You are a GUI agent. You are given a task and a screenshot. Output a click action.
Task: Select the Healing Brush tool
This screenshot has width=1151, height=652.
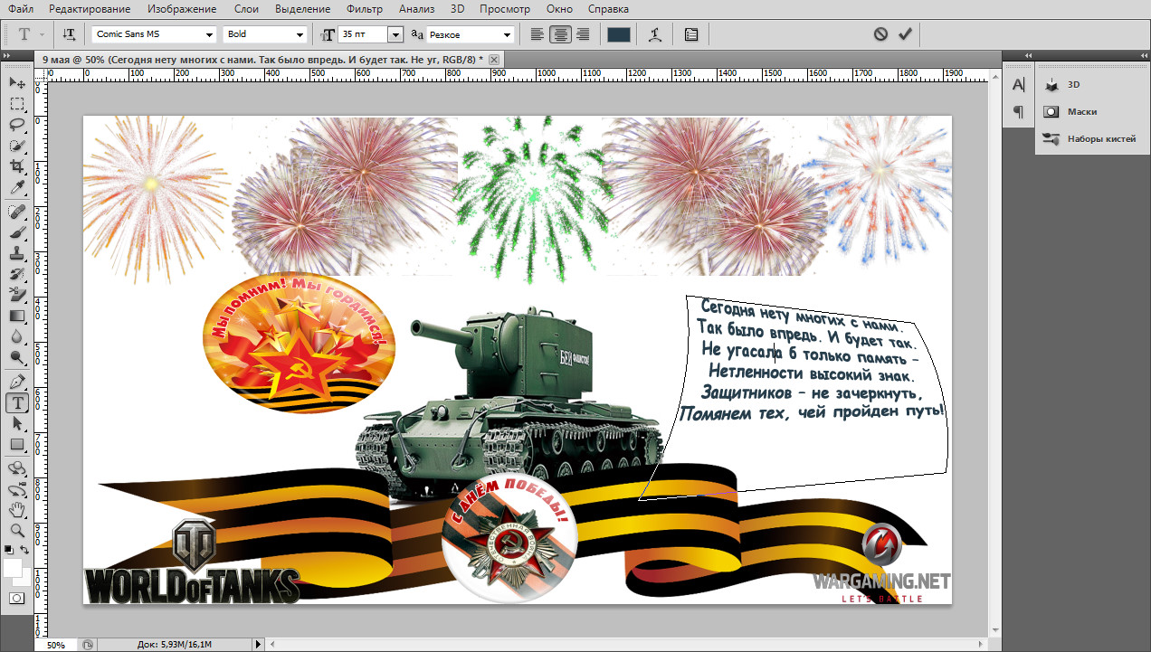[x=16, y=212]
